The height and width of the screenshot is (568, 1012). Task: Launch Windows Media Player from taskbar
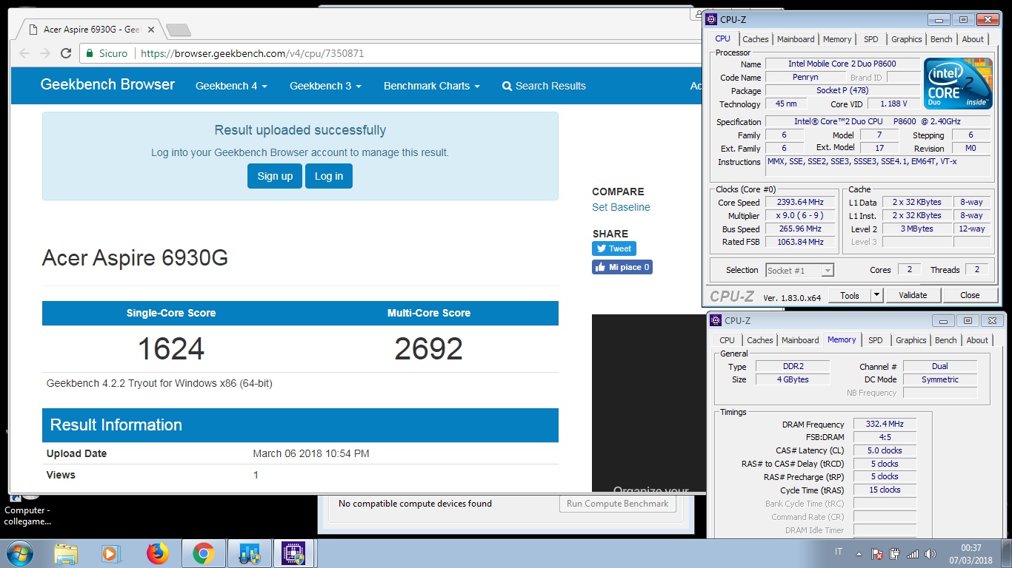pyautogui.click(x=111, y=553)
